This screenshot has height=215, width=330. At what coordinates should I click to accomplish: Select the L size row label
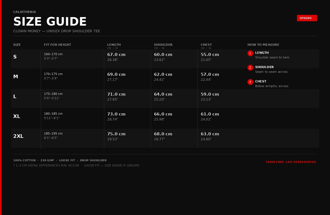point(15,96)
